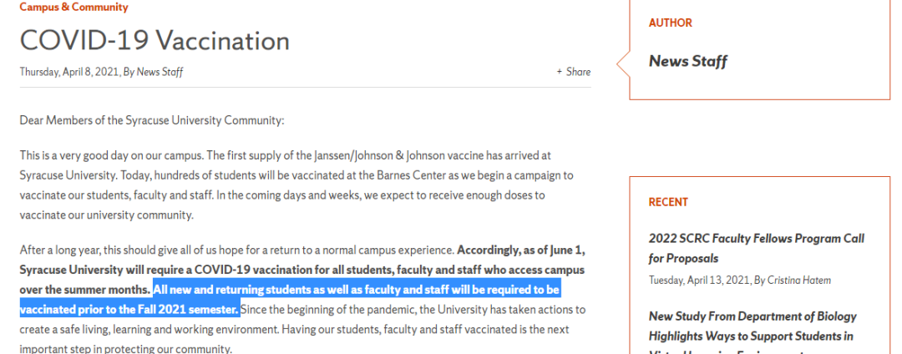Click the Dear Members greeting line
The height and width of the screenshot is (354, 902).
pos(152,120)
